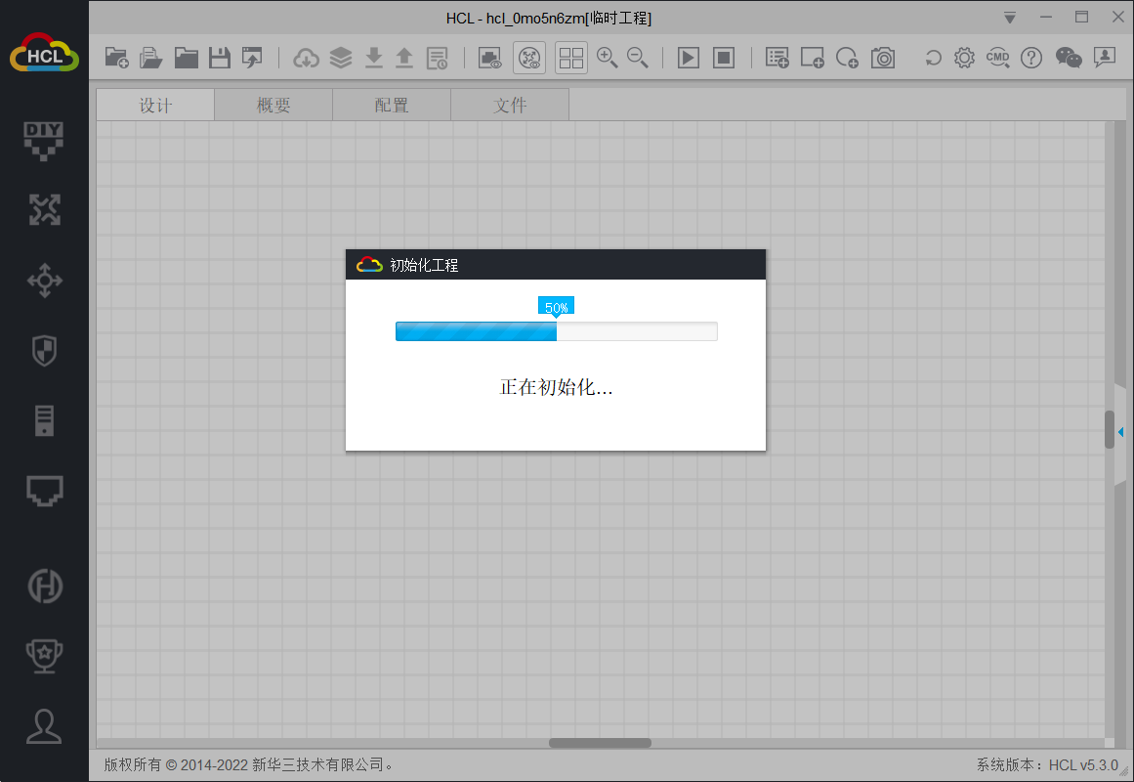Click the plain folder toolbar icon
1134x782 pixels.
point(186,58)
